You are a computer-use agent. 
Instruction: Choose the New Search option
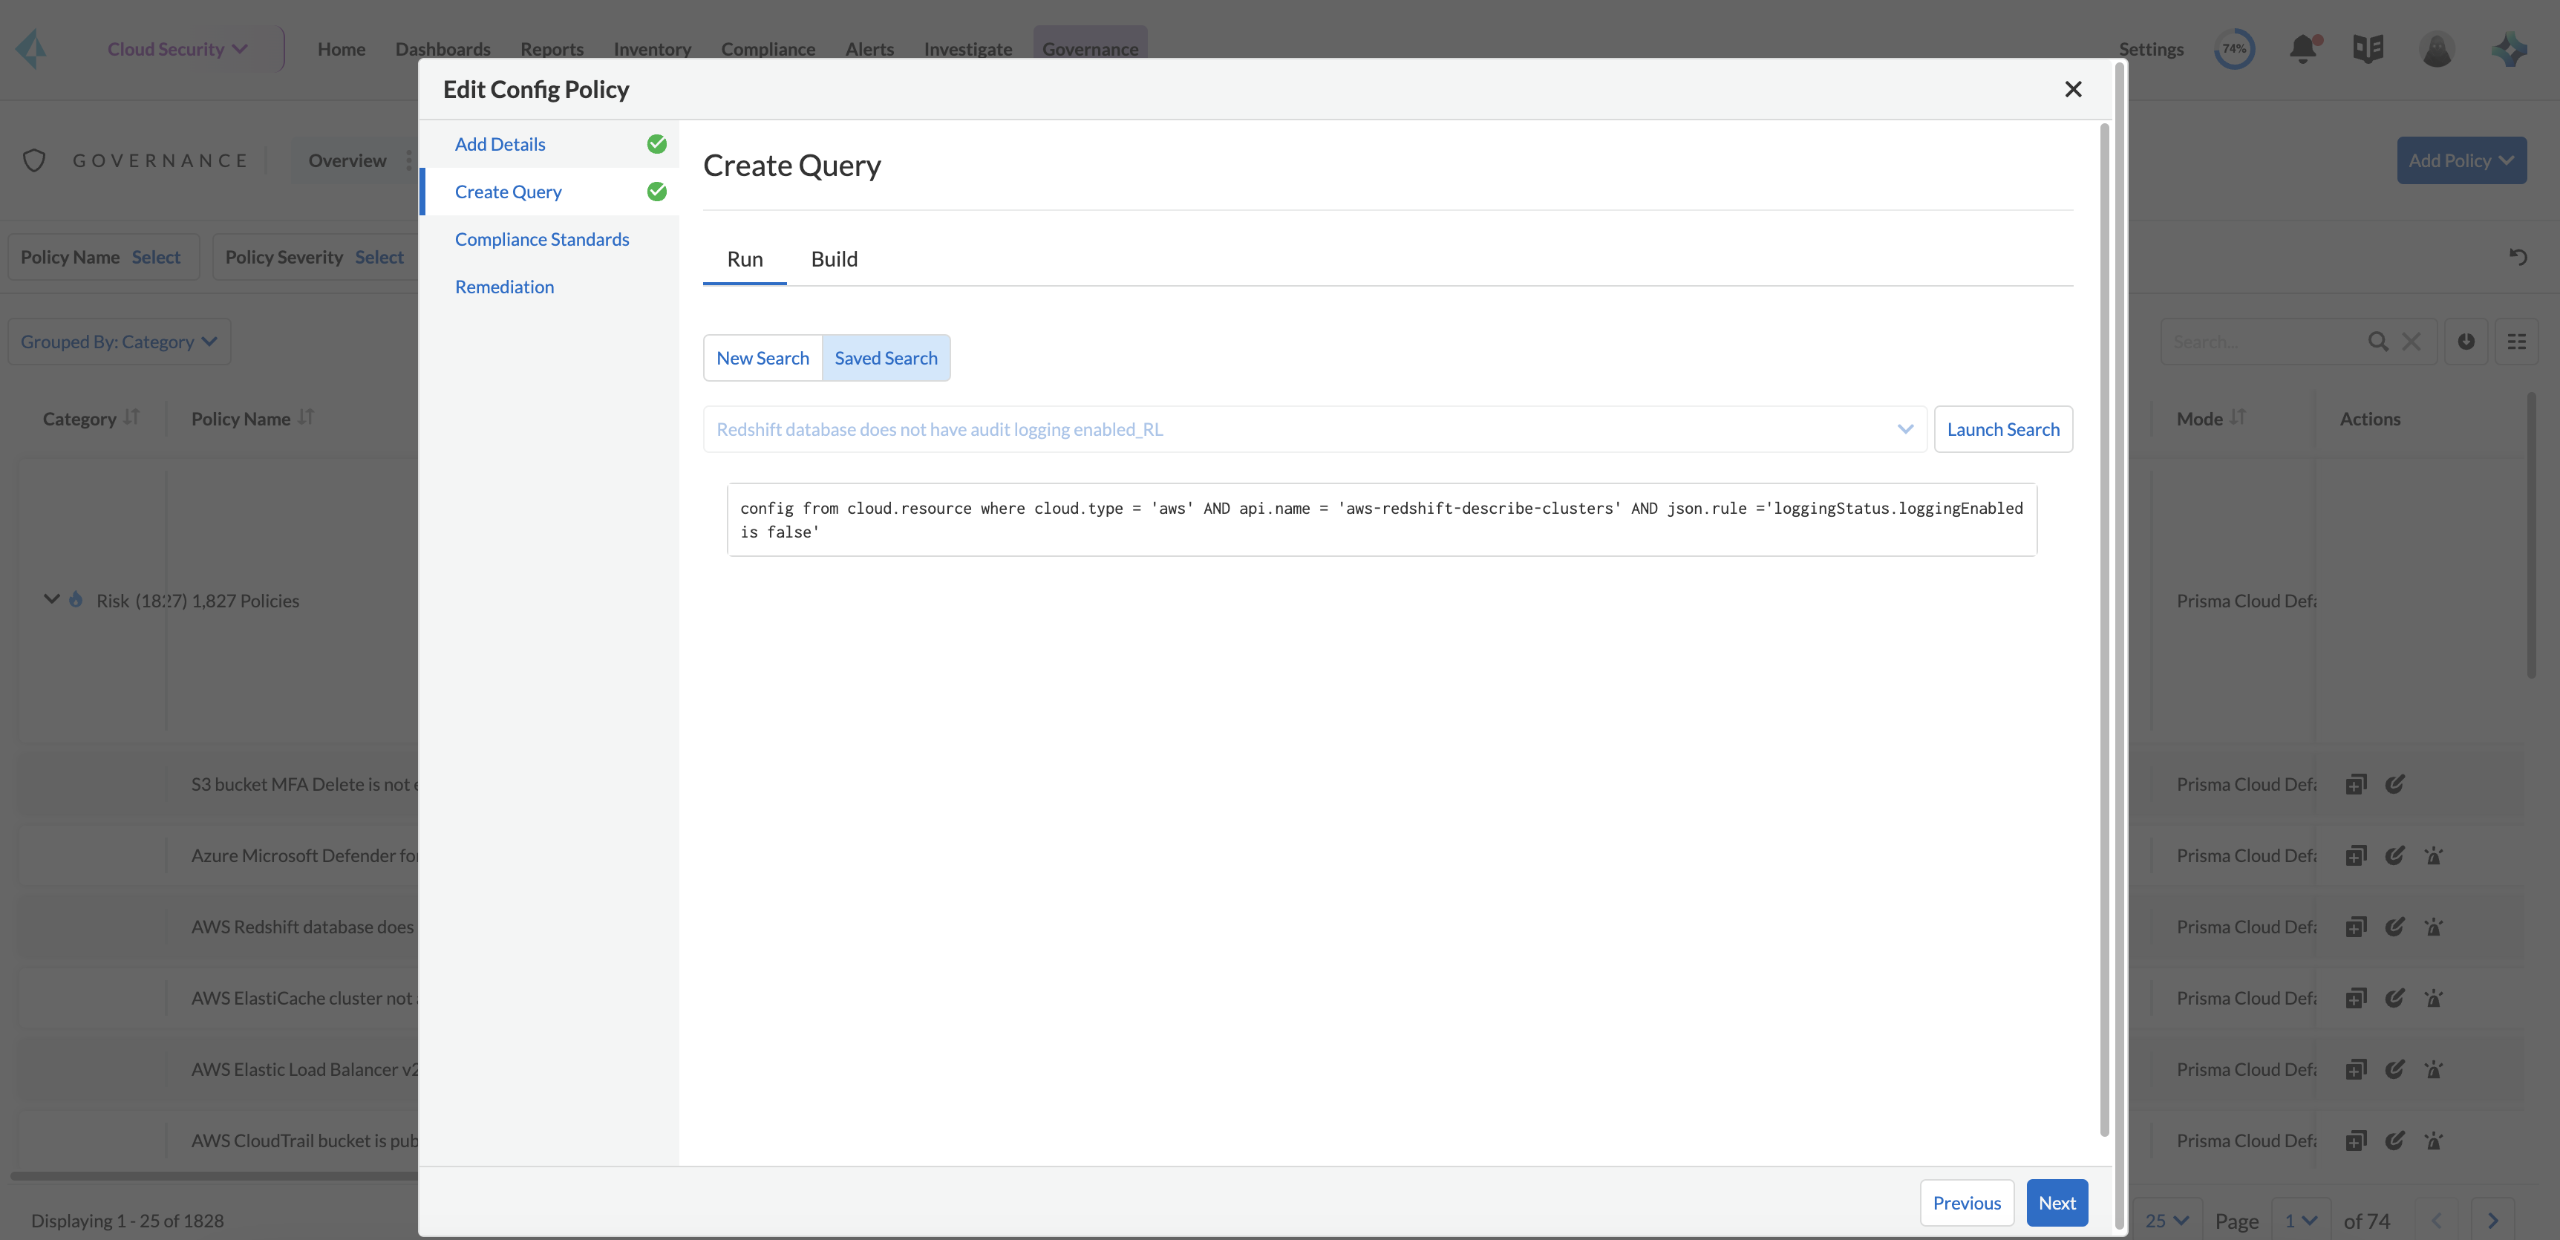(x=763, y=358)
